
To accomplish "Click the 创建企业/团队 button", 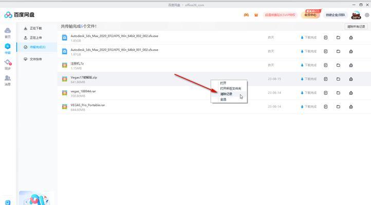I will (335, 15).
